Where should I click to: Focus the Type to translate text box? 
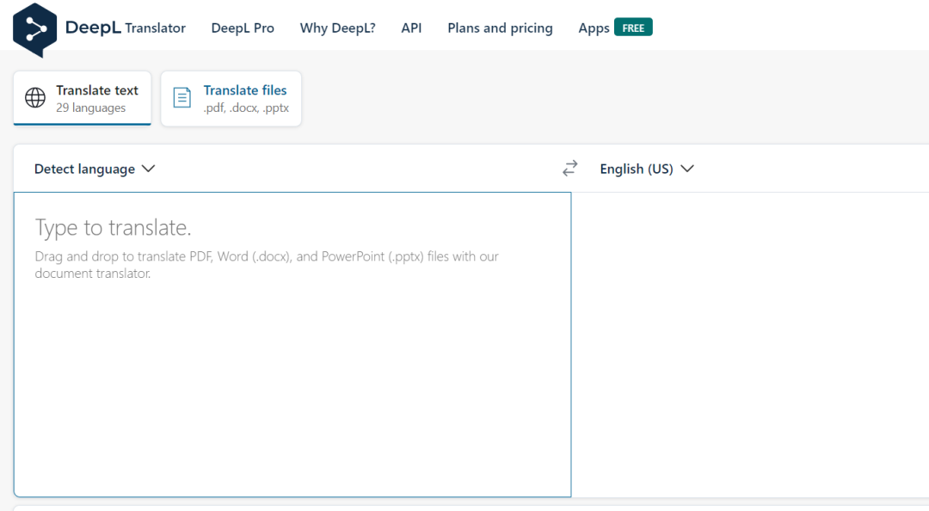tap(292, 344)
